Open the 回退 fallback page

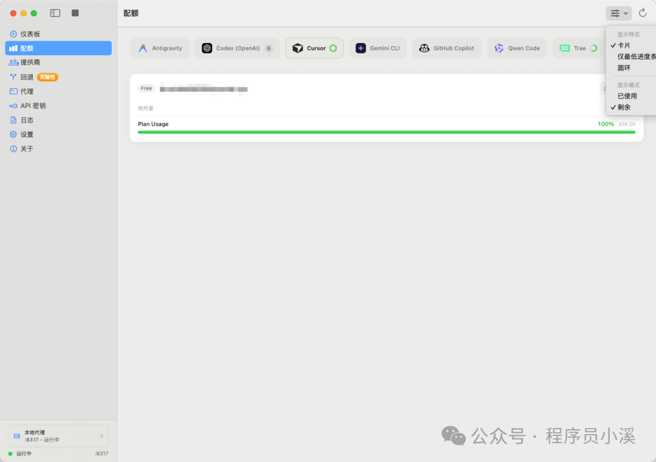[58, 77]
